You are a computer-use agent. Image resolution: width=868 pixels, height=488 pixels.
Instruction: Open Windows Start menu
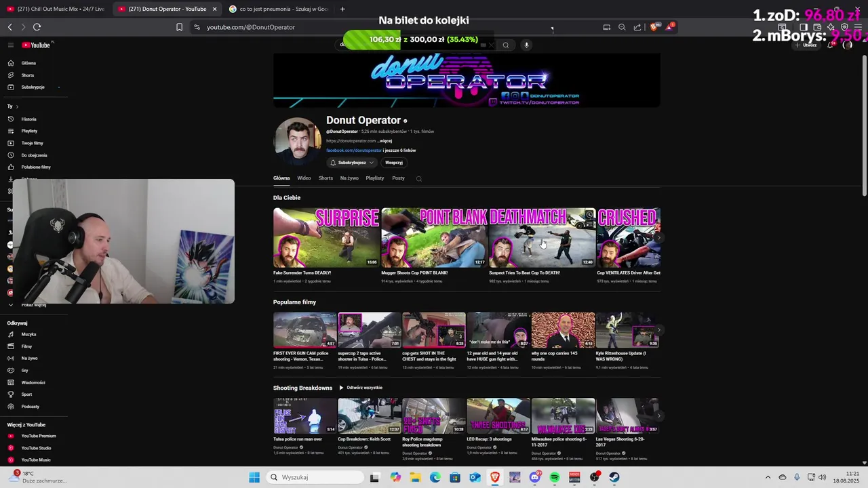pyautogui.click(x=254, y=477)
